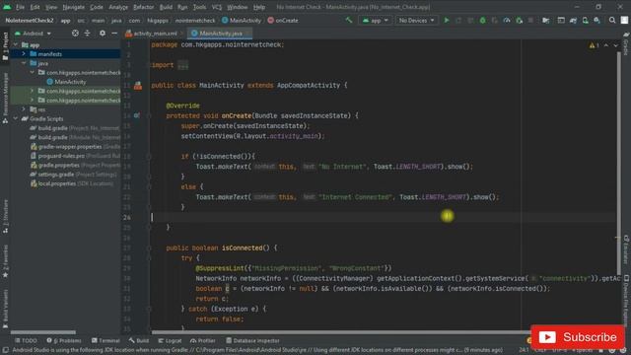
Task: Toggle the Resource Manager side tab
Action: click(x=5, y=98)
